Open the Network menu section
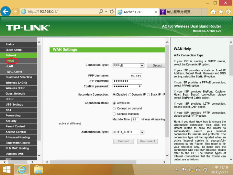This screenshot has height=175, width=233. [x=18, y=55]
